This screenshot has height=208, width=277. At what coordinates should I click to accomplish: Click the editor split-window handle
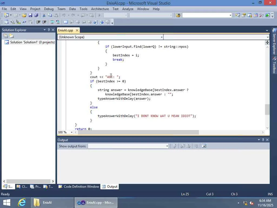[x=267, y=42]
